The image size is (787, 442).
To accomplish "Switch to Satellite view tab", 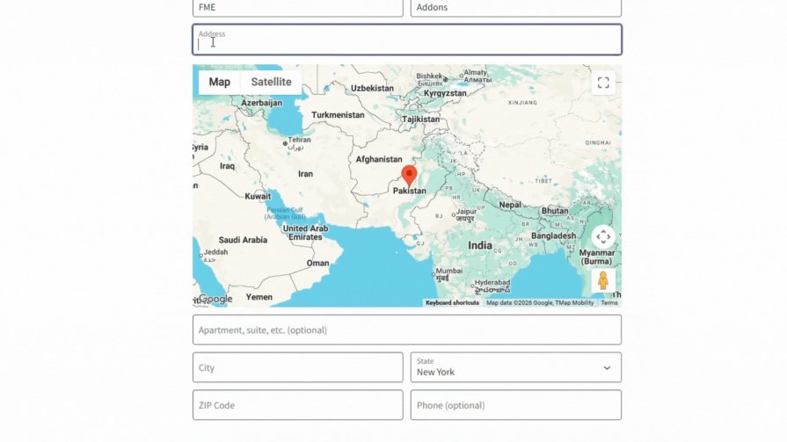I will pyautogui.click(x=271, y=82).
